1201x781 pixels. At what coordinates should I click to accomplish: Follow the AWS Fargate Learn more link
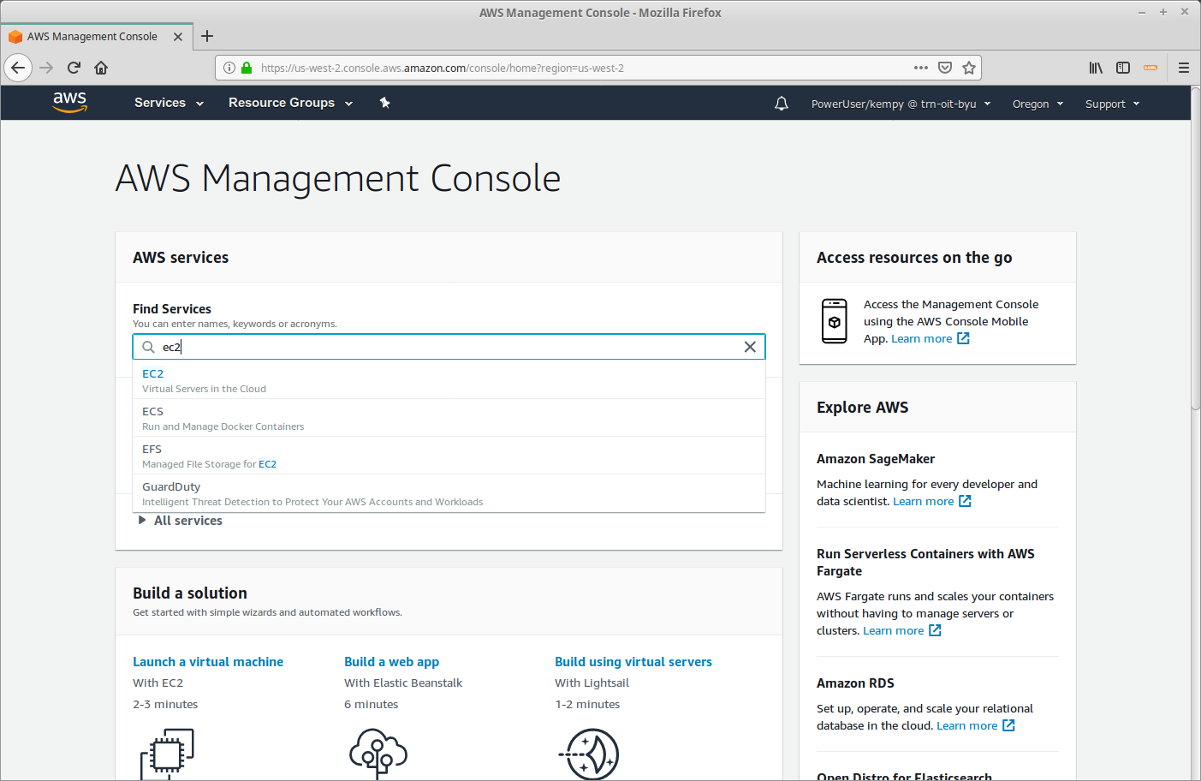point(894,630)
